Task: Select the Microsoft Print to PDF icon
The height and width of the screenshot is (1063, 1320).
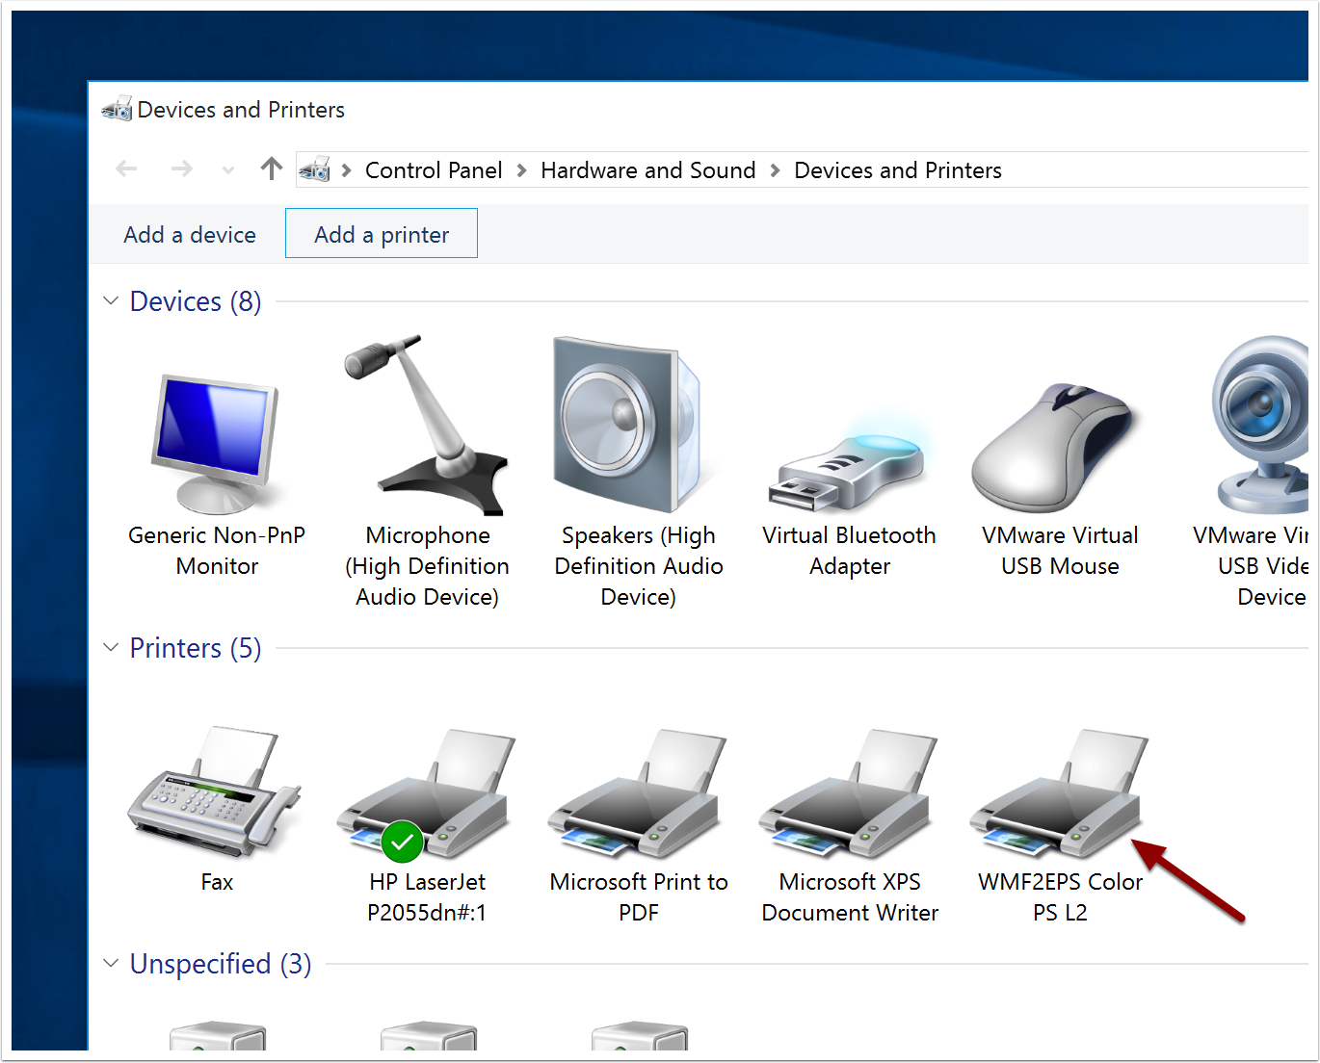Action: 636,793
